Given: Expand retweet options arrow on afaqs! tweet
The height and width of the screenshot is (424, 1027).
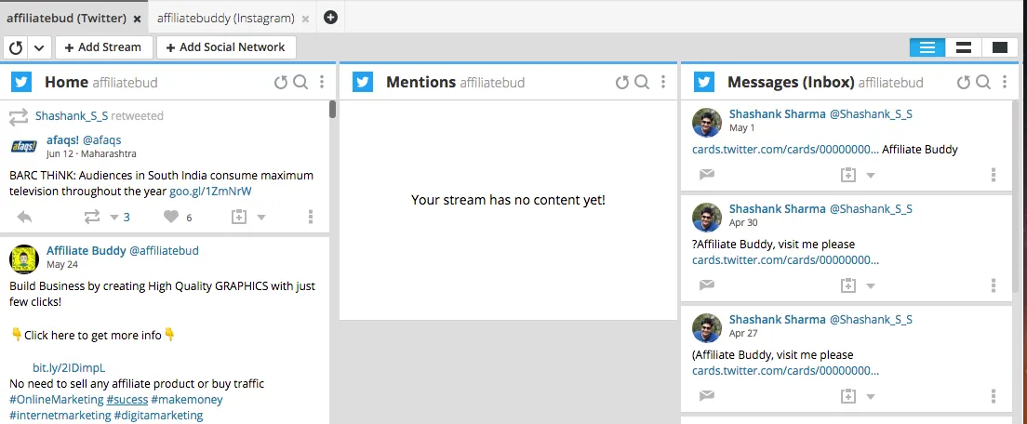Looking at the screenshot, I should [114, 218].
